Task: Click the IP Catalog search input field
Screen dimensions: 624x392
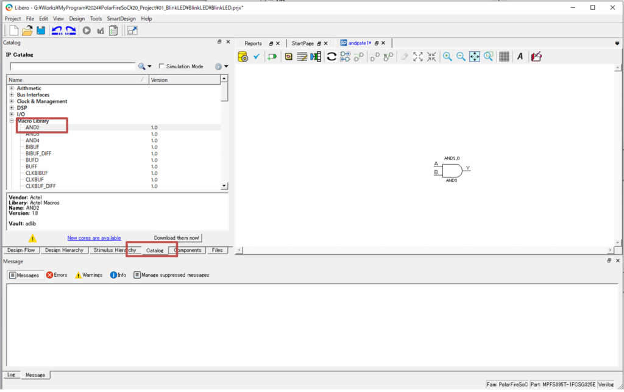Action: [72, 66]
